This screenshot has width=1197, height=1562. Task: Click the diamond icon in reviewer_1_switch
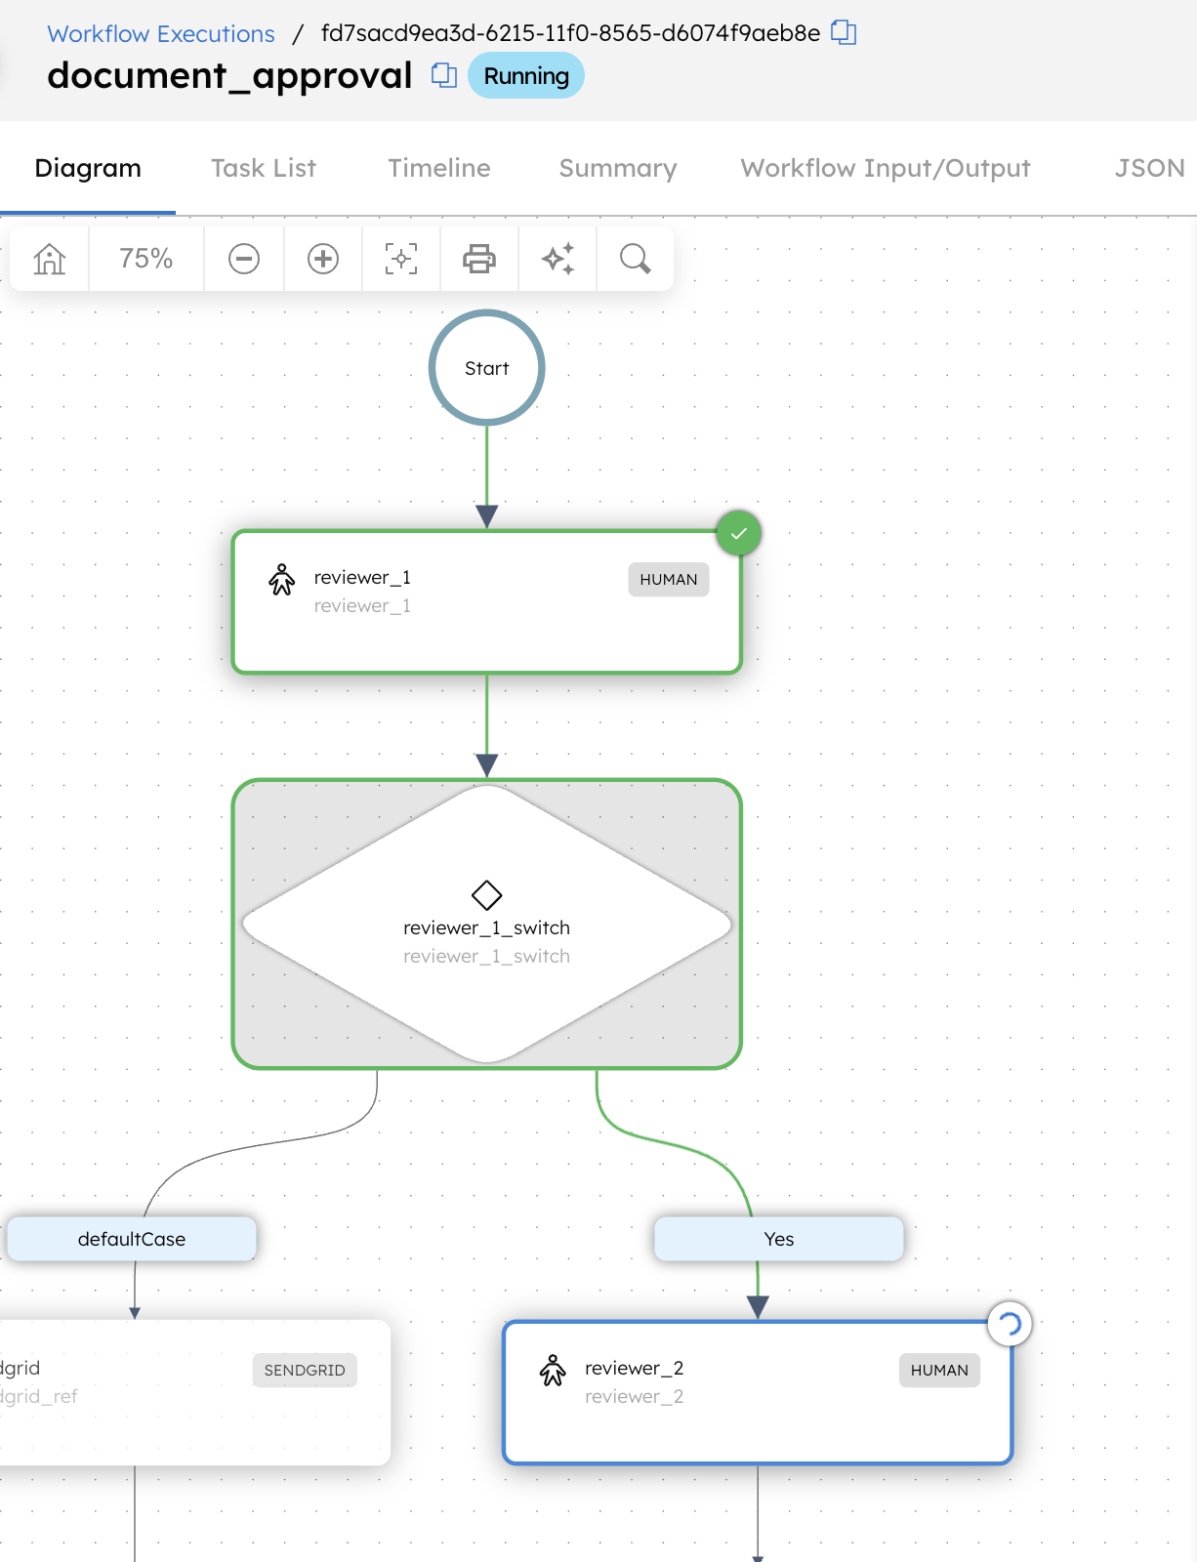pos(487,894)
